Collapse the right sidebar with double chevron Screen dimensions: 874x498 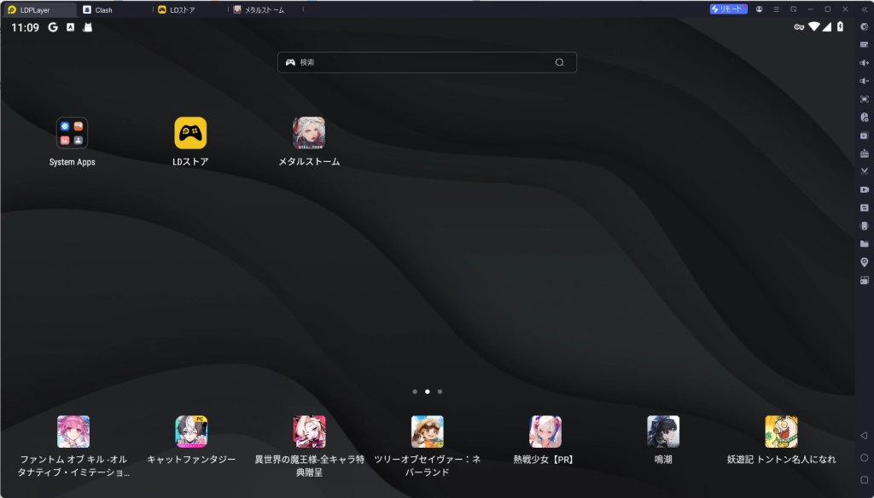(864, 9)
